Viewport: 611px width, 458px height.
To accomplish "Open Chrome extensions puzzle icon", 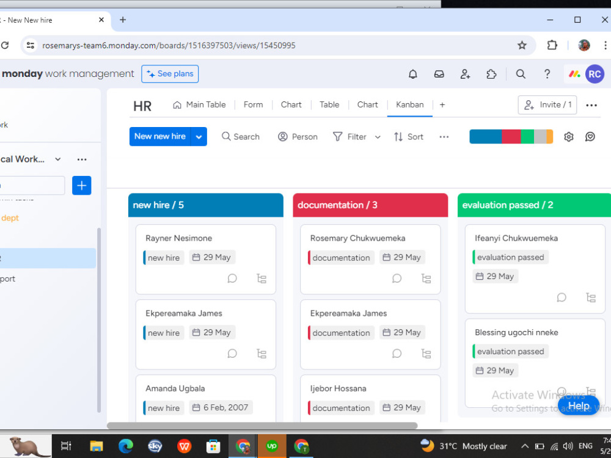I will (x=552, y=45).
